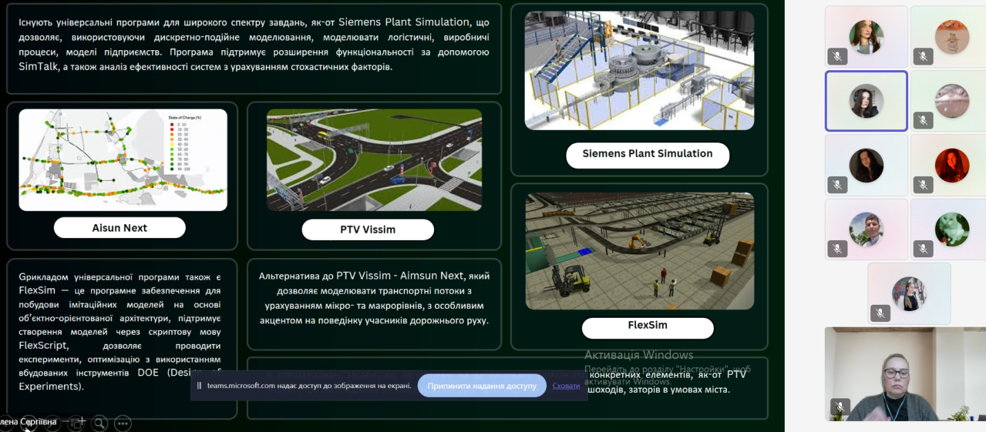Viewport: 986px width, 432px height.
Task: Click the "Сховати" link in sharing bar
Action: (x=566, y=386)
